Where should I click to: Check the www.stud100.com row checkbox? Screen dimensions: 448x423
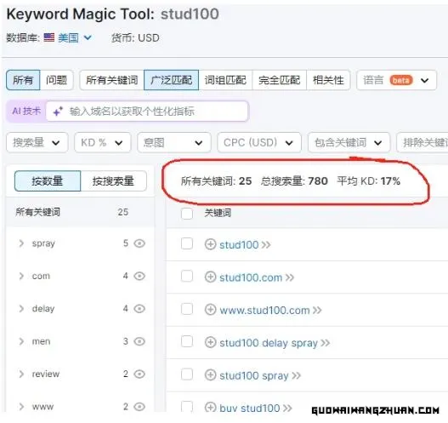click(x=187, y=309)
